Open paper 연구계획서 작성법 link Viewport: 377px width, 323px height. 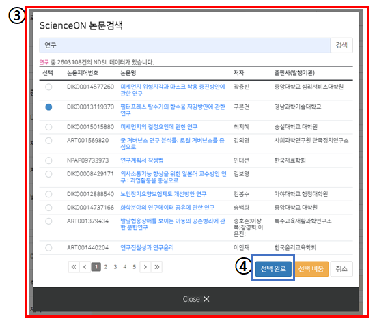(142, 160)
